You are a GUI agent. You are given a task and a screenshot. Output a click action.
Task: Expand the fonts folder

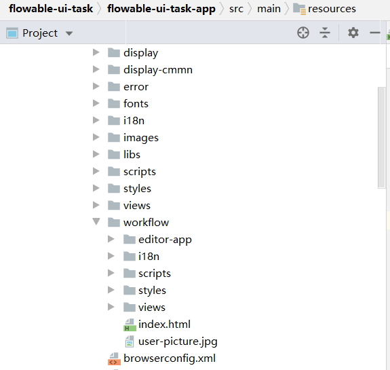[x=96, y=103]
